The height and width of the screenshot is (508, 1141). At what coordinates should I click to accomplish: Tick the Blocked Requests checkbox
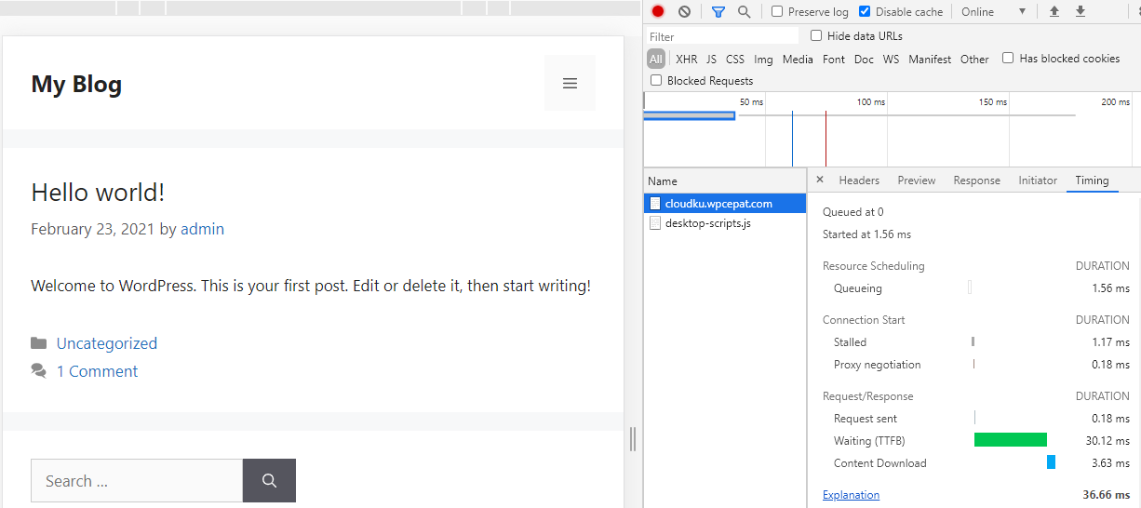click(x=656, y=81)
